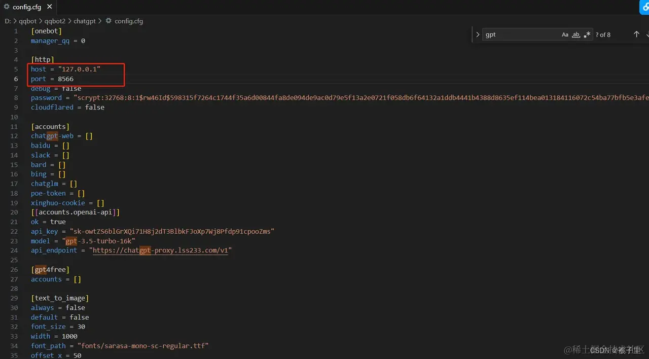Click the gear icon on config.cfg tab

point(7,7)
